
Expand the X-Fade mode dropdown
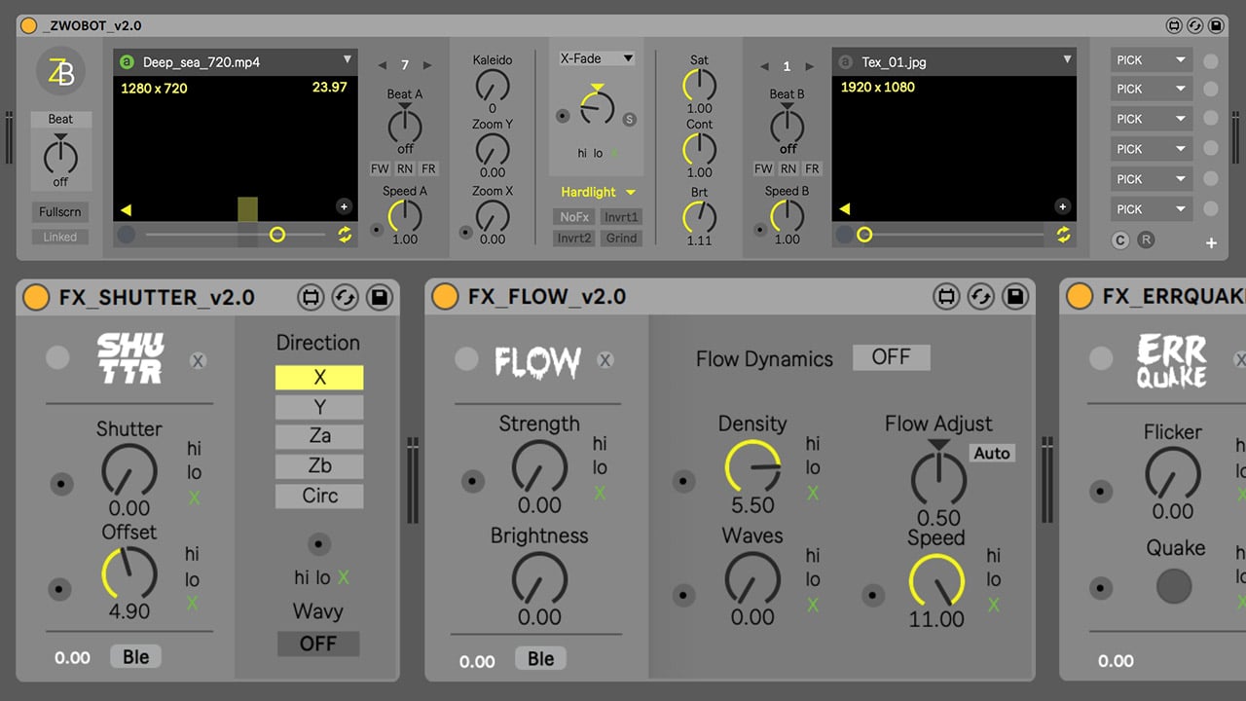(x=598, y=58)
